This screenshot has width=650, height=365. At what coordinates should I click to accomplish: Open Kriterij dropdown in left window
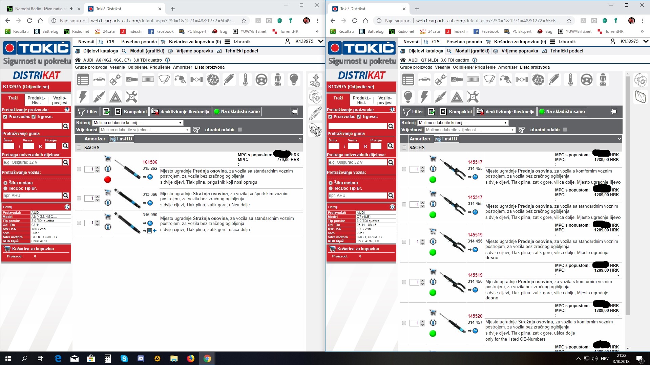(x=138, y=123)
